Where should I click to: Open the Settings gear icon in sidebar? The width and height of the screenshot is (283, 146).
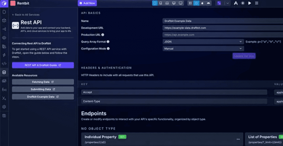tap(4, 107)
